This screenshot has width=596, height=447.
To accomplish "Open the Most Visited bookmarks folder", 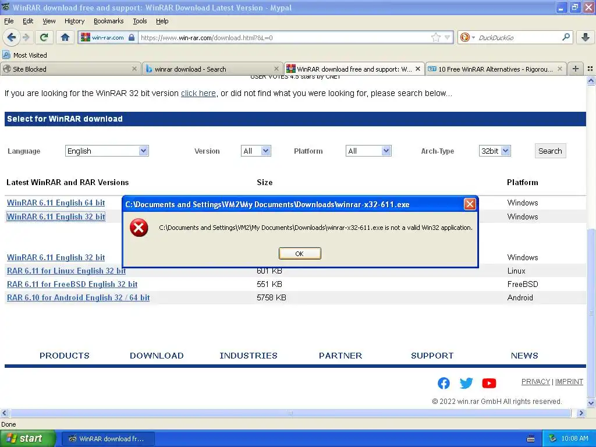I will [25, 55].
